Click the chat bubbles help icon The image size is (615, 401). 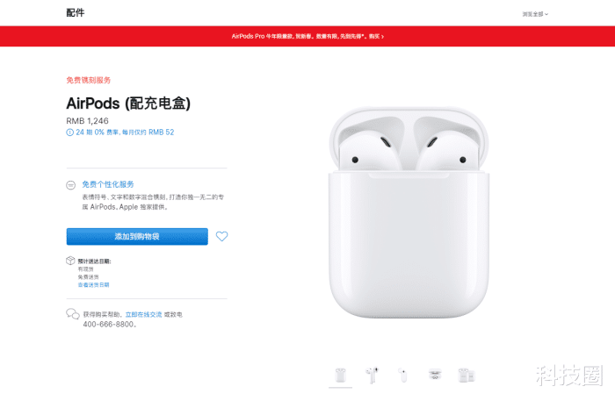pos(73,314)
